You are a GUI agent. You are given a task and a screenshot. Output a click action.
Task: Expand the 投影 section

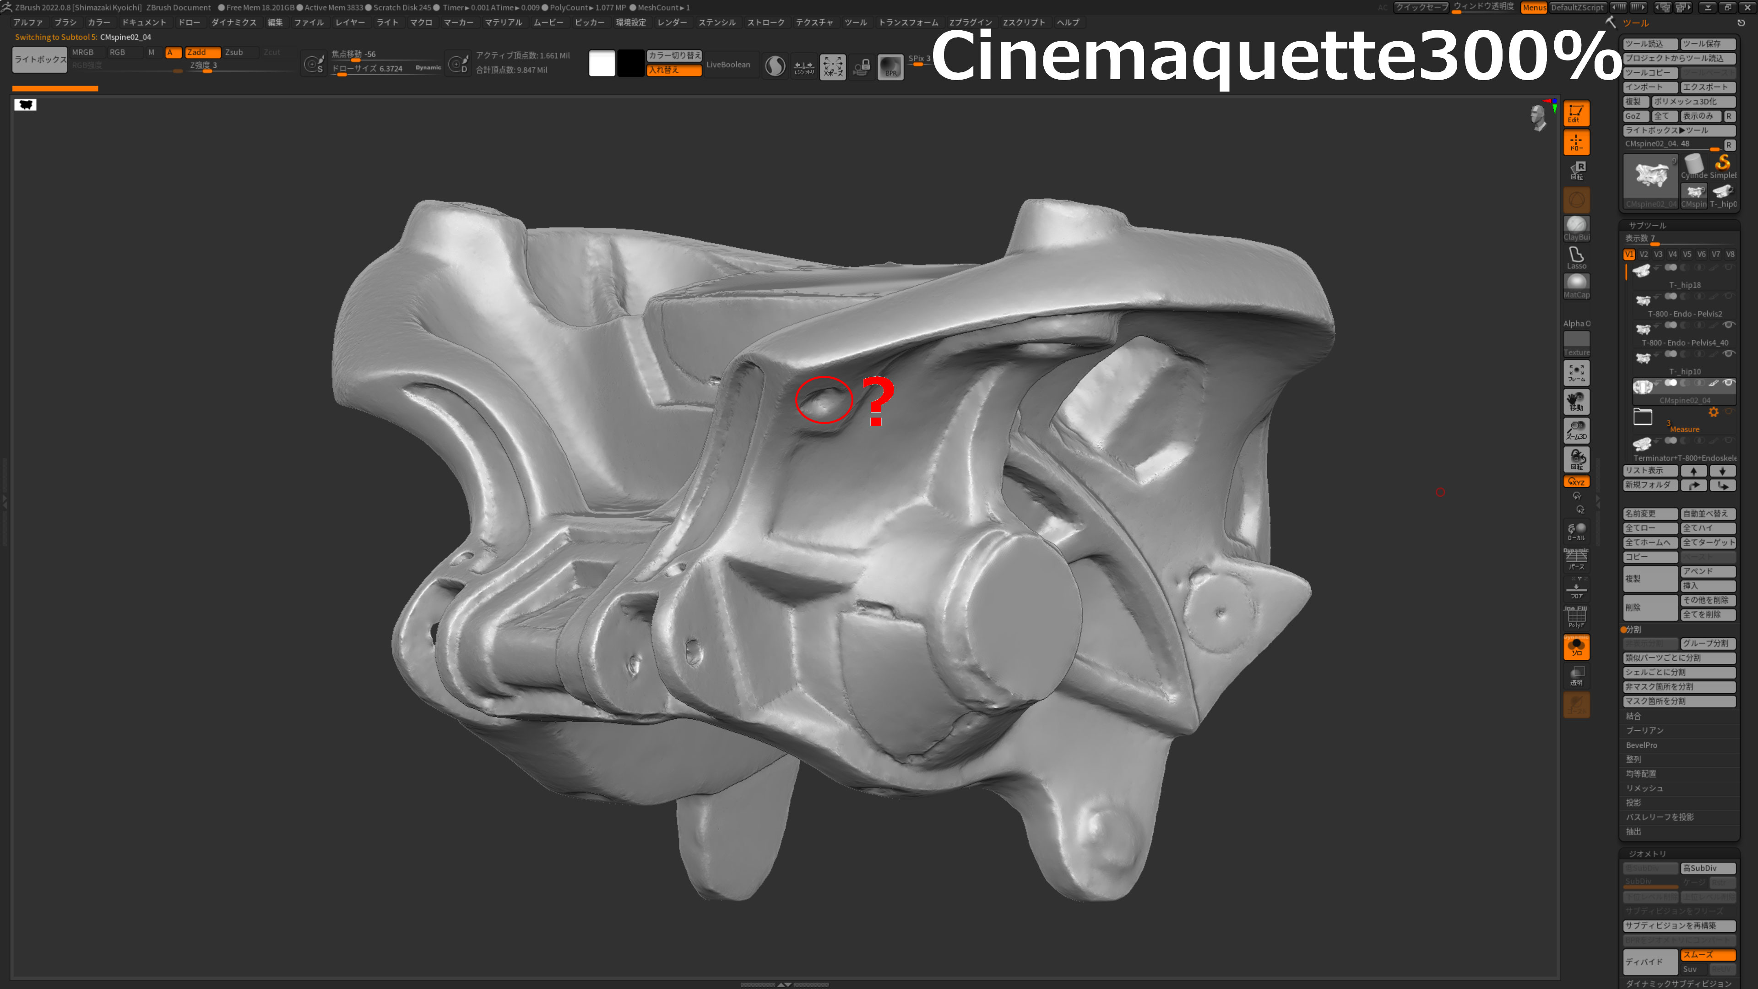tap(1633, 803)
